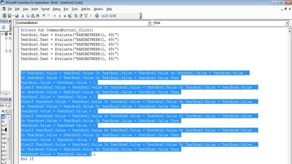292x164 pixels.
Task: Close the Project explorer pane
Action: (x=10, y=21)
